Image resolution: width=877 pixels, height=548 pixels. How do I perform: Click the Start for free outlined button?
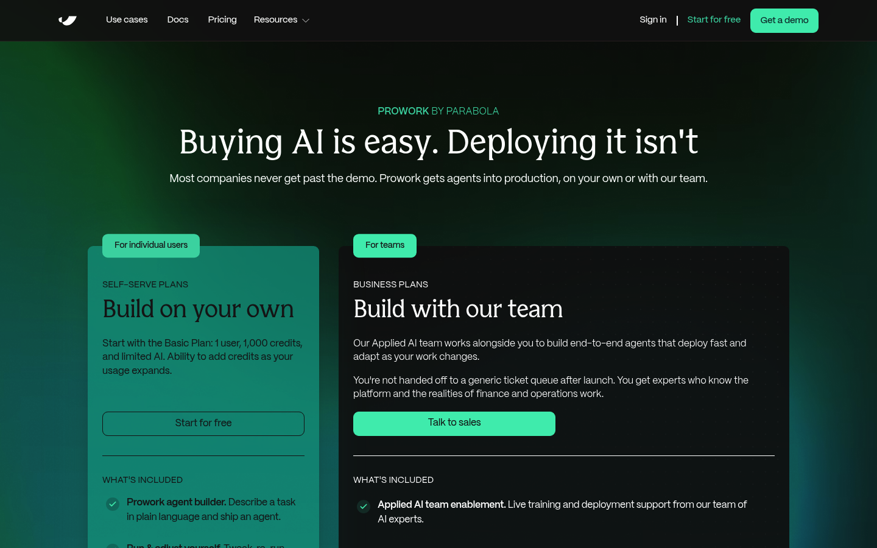pos(203,423)
